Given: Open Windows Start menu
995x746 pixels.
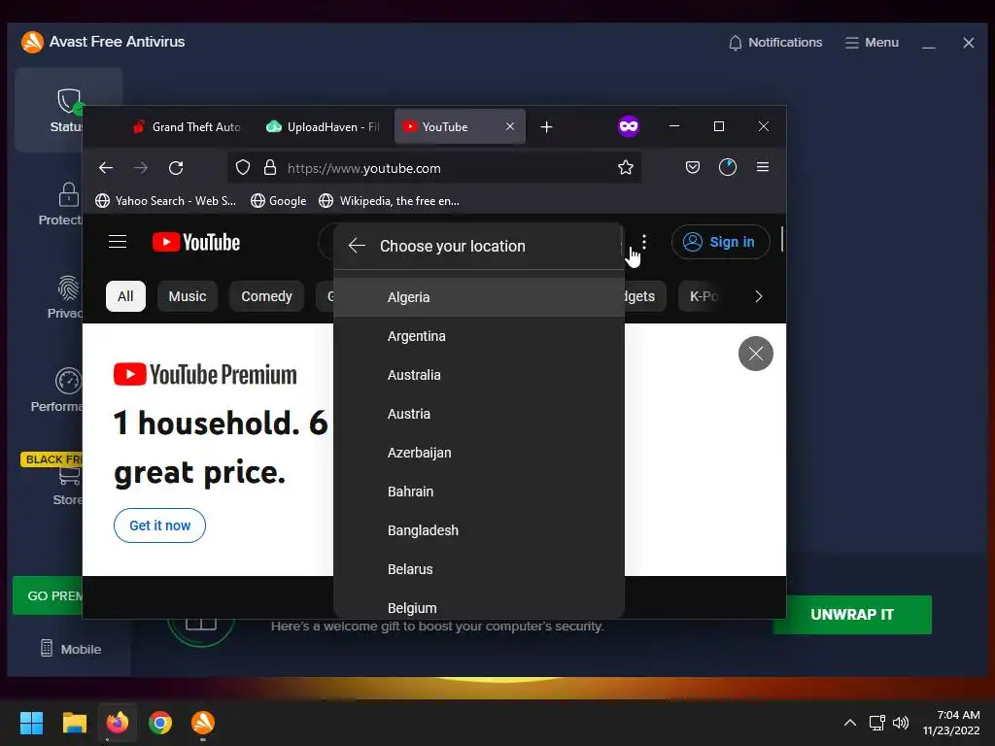Looking at the screenshot, I should point(31,723).
